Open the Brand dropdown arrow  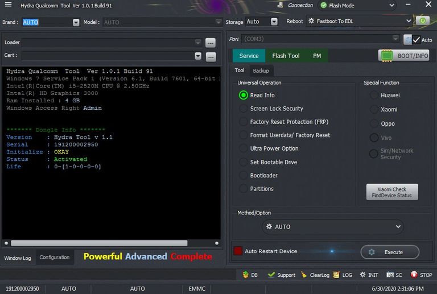(76, 22)
